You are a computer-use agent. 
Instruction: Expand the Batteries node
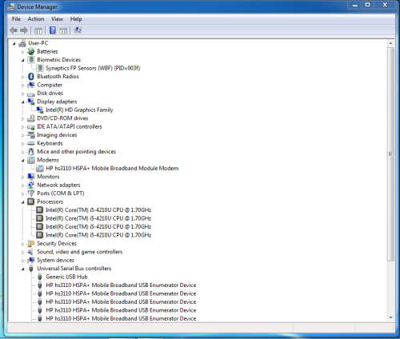[x=23, y=52]
